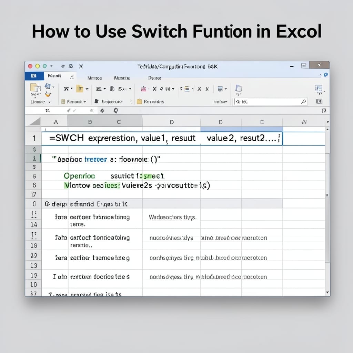Expand the formula bar at right edge
Image resolution: width=353 pixels, height=353 pixels.
[x=324, y=111]
